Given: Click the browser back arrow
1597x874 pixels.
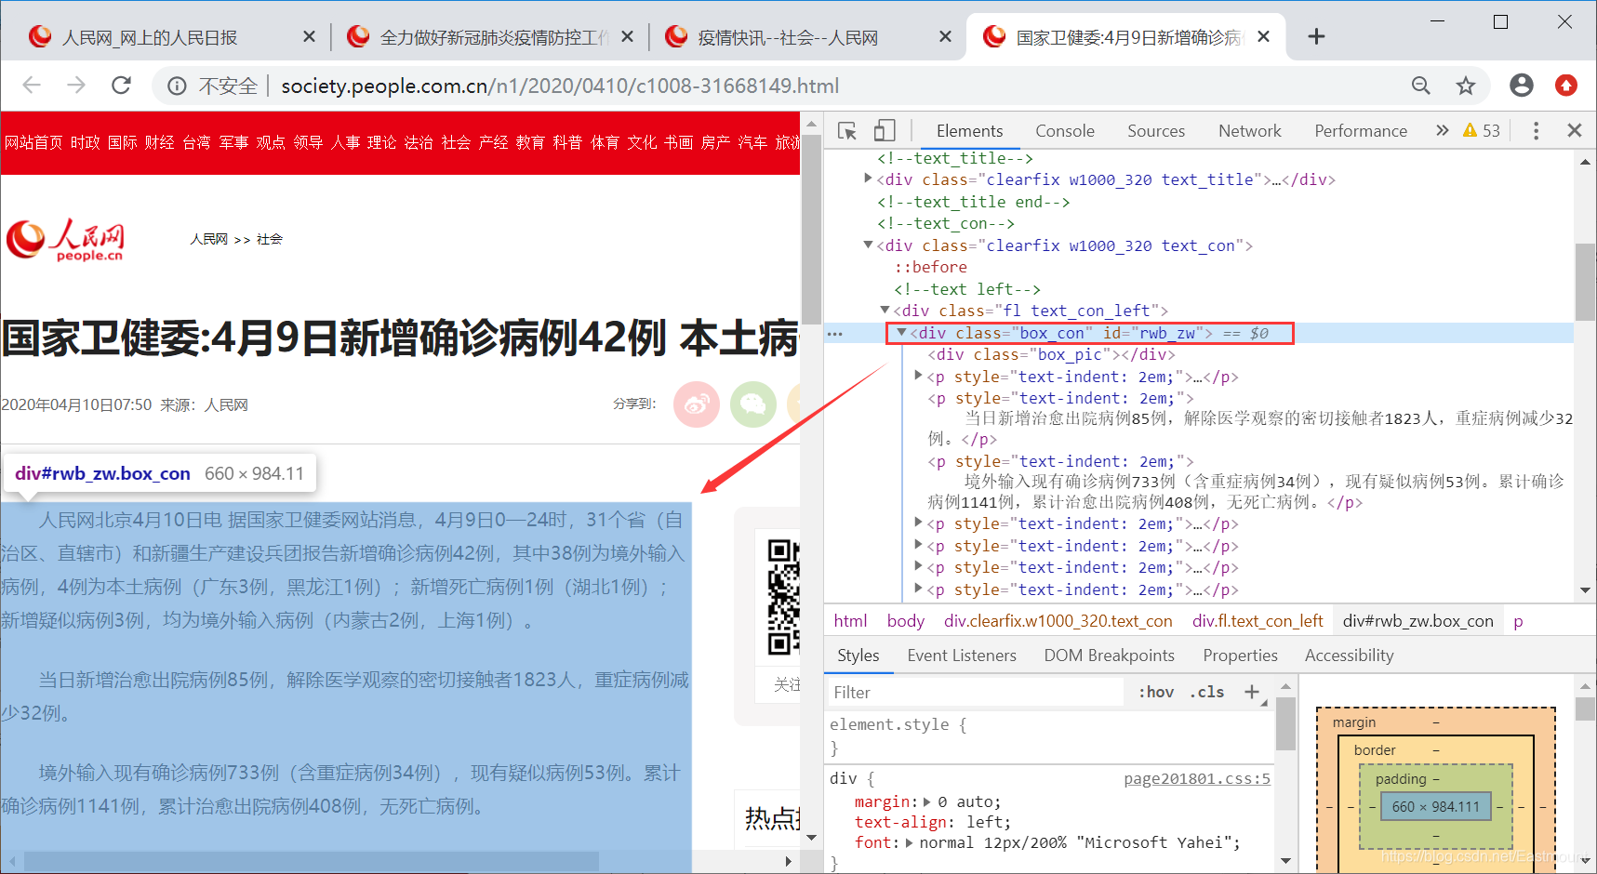Looking at the screenshot, I should tap(32, 86).
